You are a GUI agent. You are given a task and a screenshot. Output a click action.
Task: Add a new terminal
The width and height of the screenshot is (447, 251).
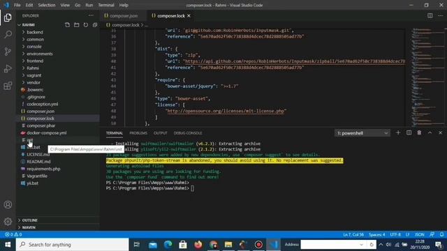coord(398,133)
